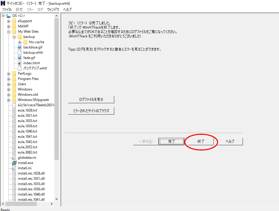Click the fade.gif image file icon

pyautogui.click(x=20, y=58)
